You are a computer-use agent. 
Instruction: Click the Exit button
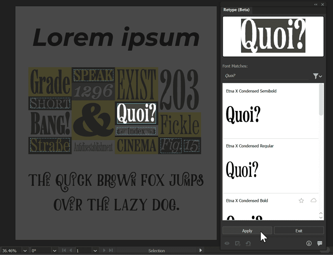(x=299, y=230)
